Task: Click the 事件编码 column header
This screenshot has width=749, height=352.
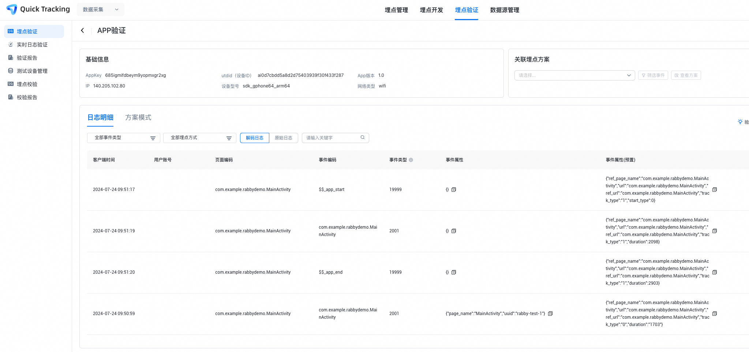Action: coord(327,160)
